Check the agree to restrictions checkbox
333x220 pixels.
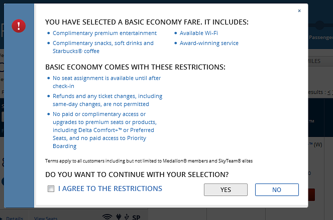[51, 188]
